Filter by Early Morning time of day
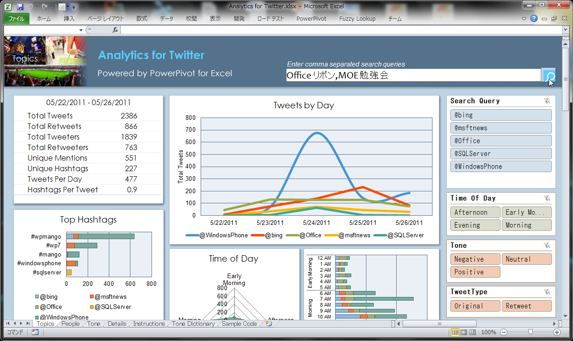 click(527, 212)
